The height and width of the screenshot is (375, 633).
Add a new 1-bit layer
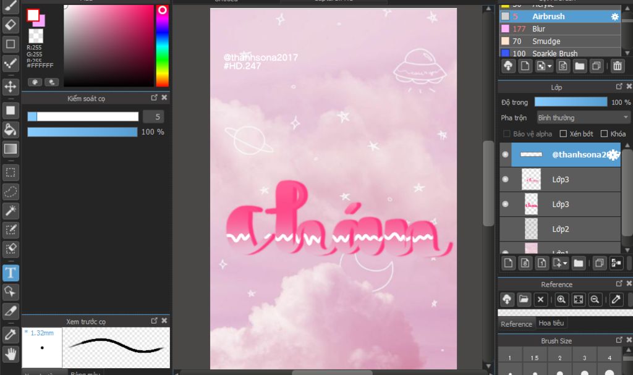(542, 263)
